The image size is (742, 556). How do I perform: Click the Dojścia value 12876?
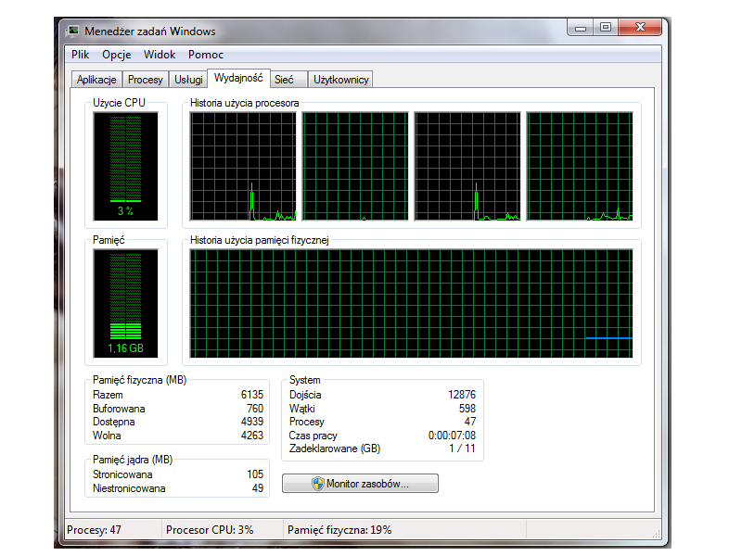pos(462,395)
